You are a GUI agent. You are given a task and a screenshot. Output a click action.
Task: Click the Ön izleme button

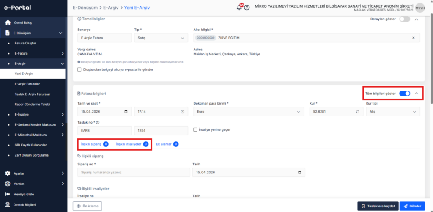[87, 206]
